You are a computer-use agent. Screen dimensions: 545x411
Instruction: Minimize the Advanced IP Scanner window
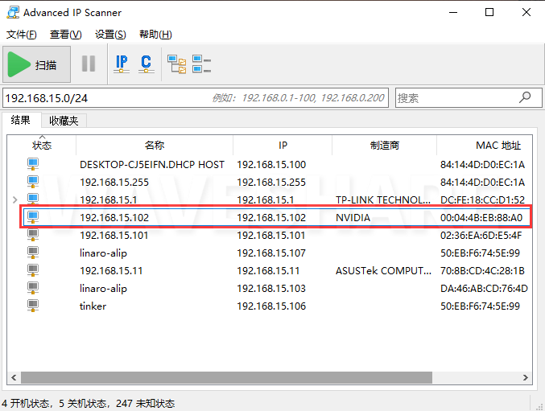coord(453,13)
